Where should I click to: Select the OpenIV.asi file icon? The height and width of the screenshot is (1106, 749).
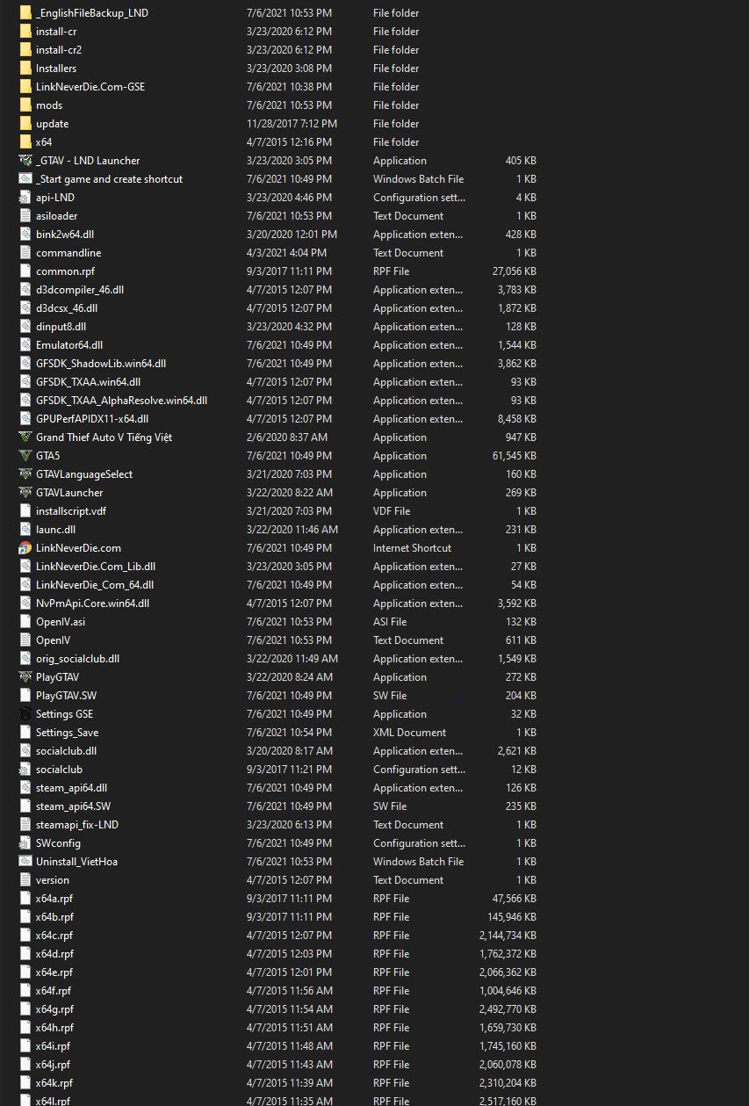coord(25,621)
